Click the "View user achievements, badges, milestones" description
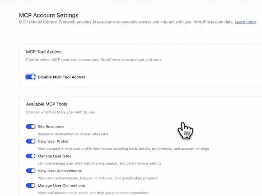The image size is (262, 196). [98, 178]
